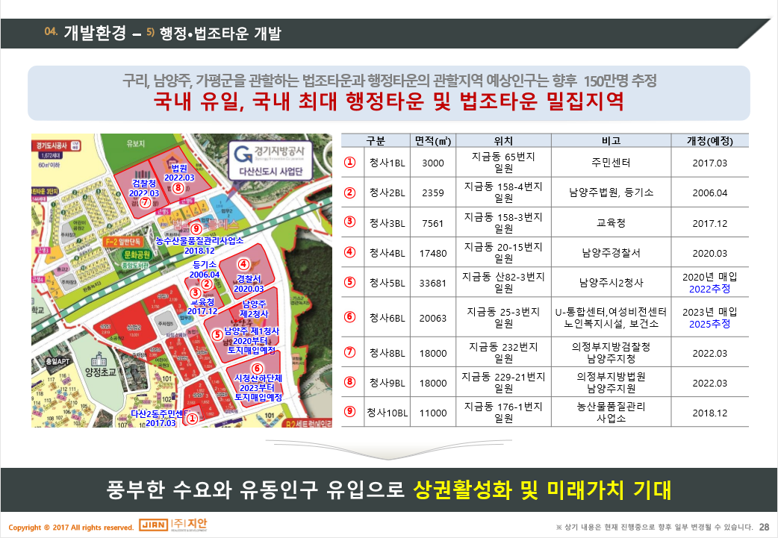Select the 면적(㎡) table column header

[x=433, y=141]
